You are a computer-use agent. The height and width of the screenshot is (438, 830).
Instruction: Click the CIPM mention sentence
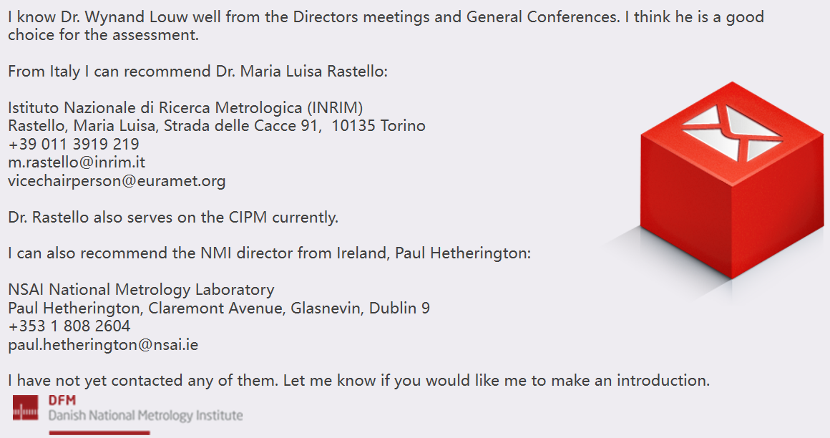click(x=173, y=217)
